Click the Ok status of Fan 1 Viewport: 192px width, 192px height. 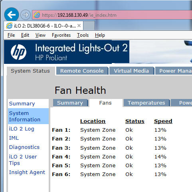(129, 130)
